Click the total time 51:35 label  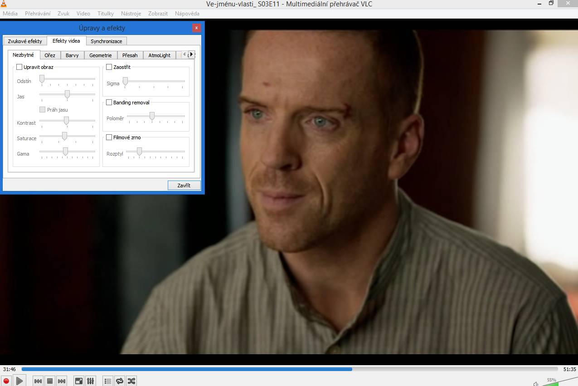pyautogui.click(x=569, y=369)
